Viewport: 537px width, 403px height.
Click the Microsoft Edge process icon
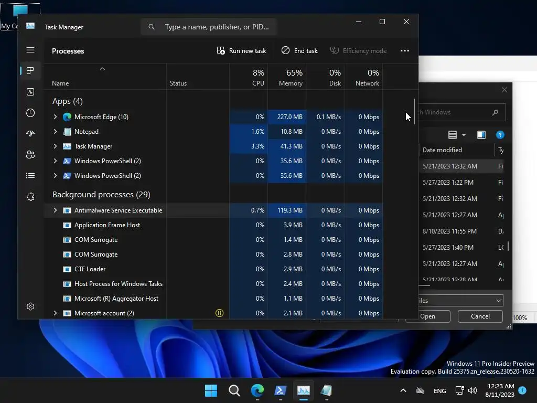(x=67, y=117)
